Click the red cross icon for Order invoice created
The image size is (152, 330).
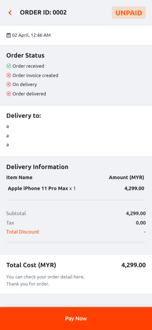(x=9, y=75)
